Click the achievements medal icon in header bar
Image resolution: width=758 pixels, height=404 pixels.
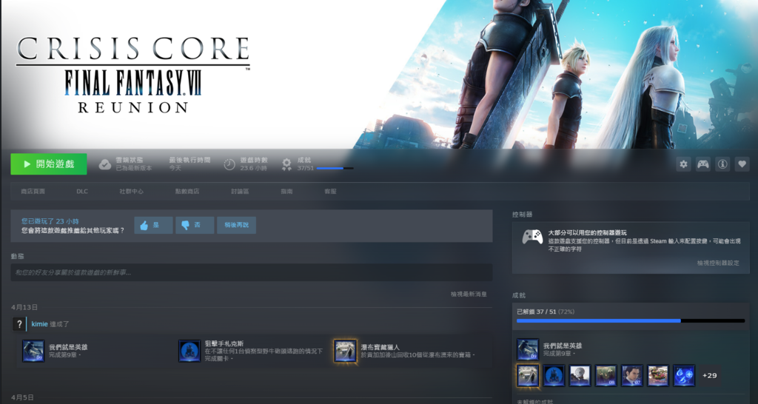tap(286, 165)
